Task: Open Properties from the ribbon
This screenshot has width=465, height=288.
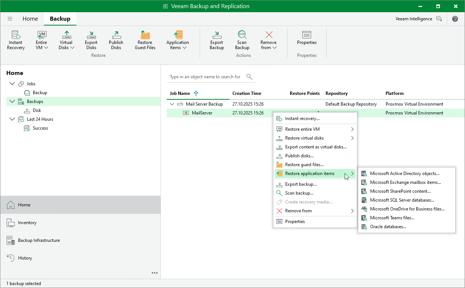Action: click(307, 38)
